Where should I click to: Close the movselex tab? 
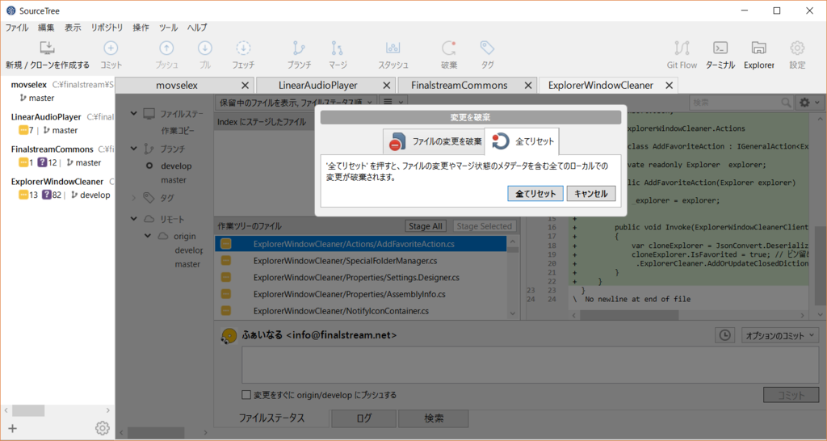[245, 86]
